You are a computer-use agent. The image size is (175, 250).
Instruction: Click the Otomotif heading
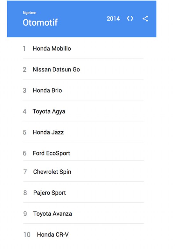point(40,22)
